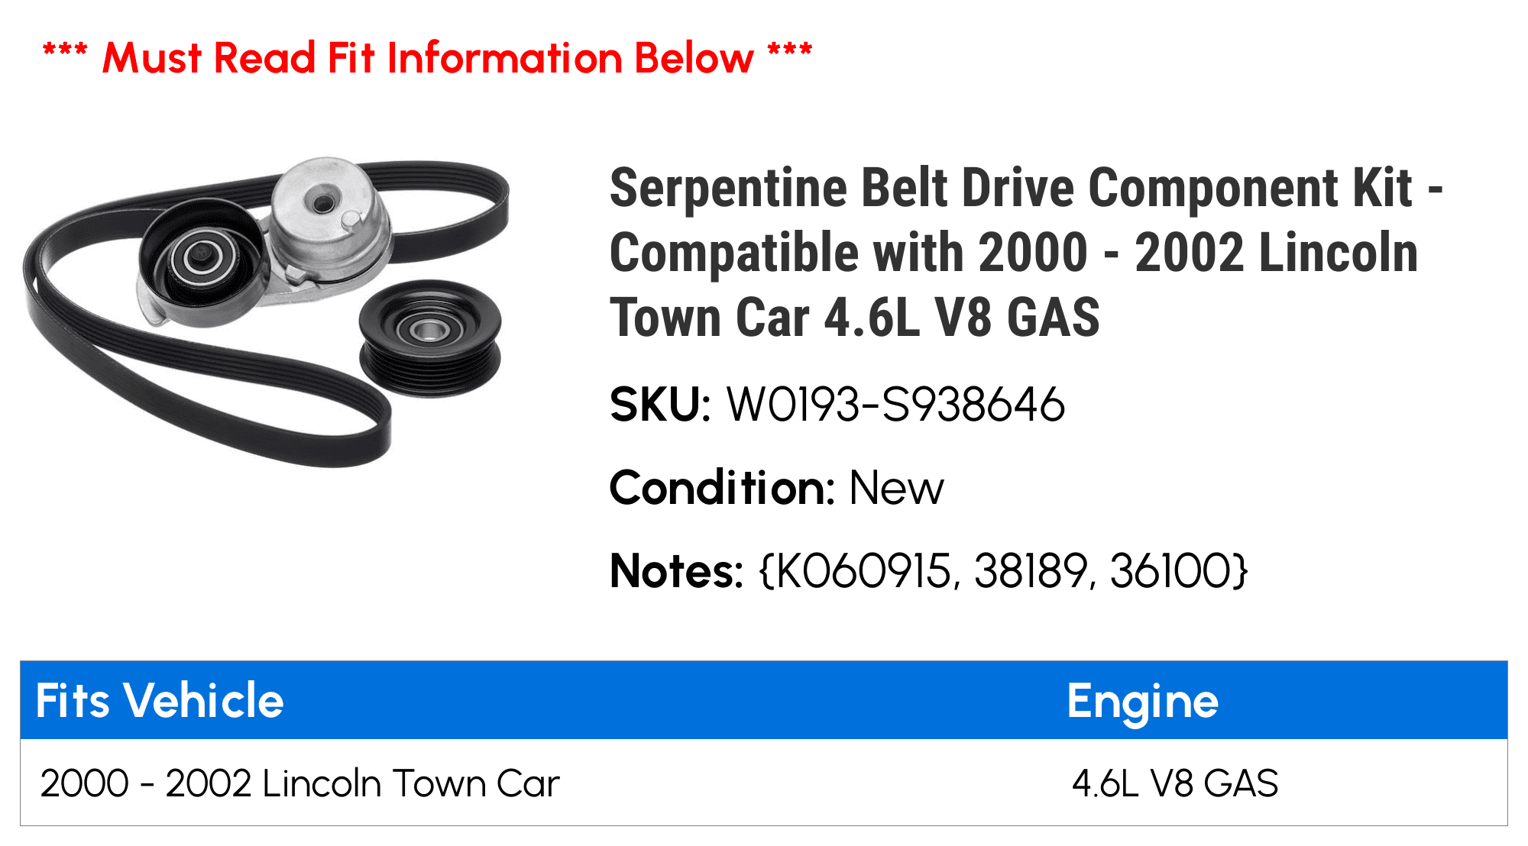The height and width of the screenshot is (846, 1528).
Task: Click the Notes label
Action: coord(676,570)
